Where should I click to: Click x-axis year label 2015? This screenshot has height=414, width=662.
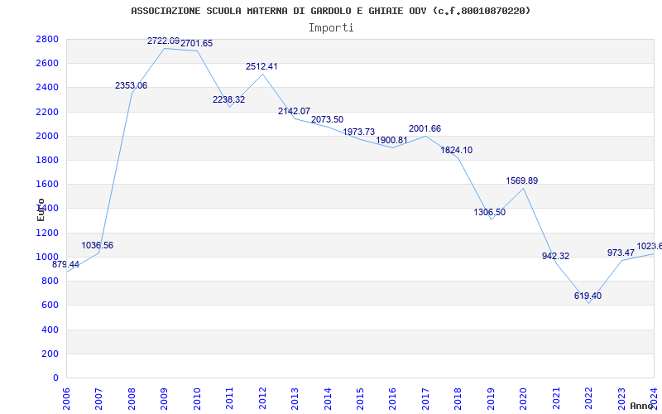point(360,399)
